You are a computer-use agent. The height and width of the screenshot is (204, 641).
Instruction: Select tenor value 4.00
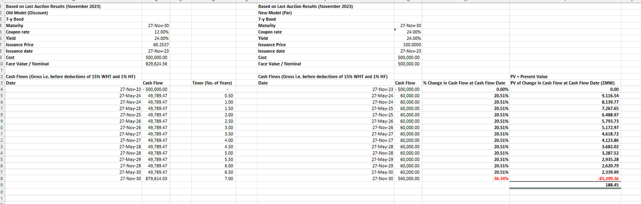(x=228, y=140)
